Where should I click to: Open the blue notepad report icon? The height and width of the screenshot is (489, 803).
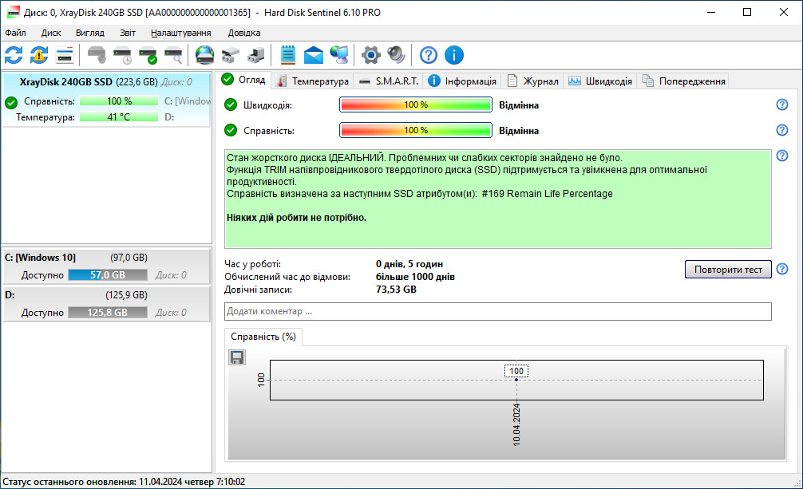click(287, 55)
